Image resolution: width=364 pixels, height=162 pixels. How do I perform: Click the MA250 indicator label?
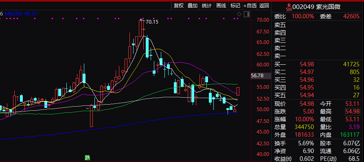[21, 14]
